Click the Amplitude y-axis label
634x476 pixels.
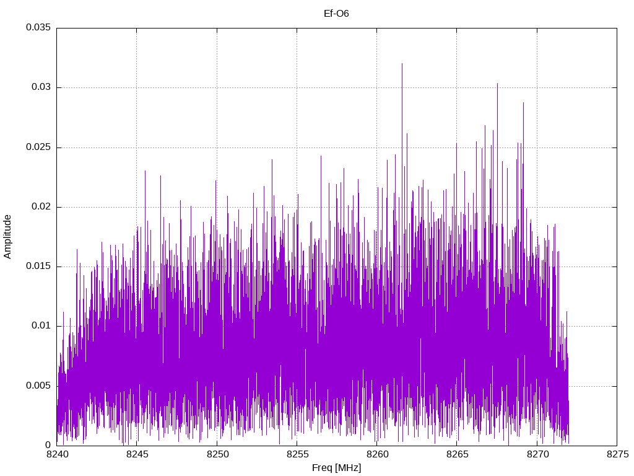(7, 237)
